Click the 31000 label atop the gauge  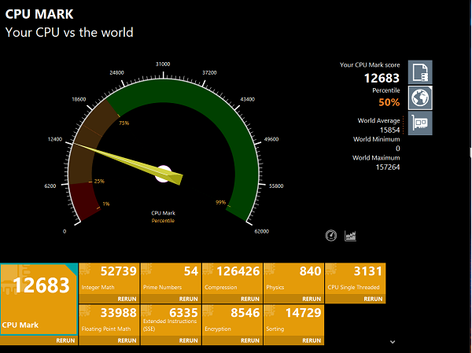tap(163, 64)
